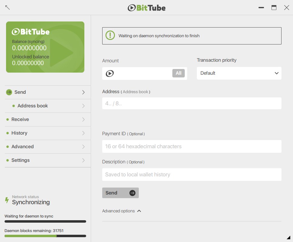Click the green dot beside History
Image resolution: width=293 pixels, height=242 pixels.
[x=8, y=133]
